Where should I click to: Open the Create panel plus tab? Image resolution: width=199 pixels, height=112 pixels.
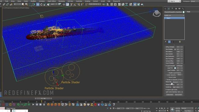pyautogui.click(x=165, y=9)
